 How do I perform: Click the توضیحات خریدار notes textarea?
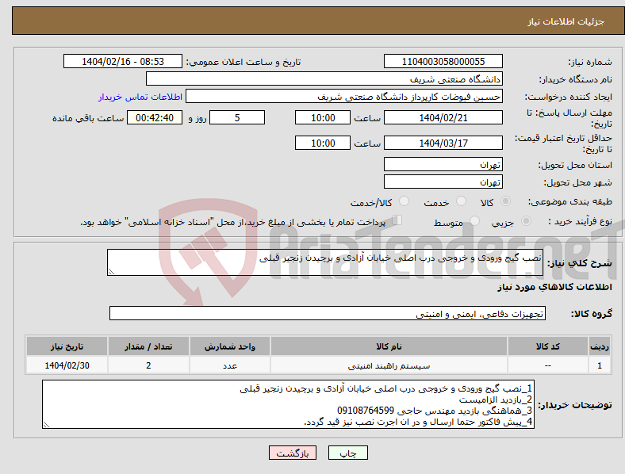tap(288, 404)
